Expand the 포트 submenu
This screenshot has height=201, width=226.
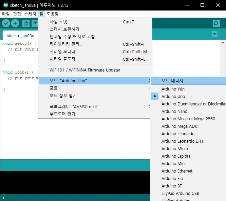[x=95, y=88]
